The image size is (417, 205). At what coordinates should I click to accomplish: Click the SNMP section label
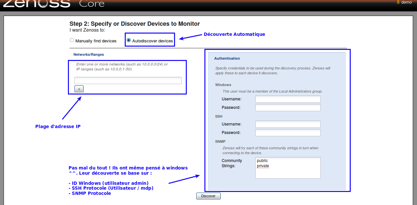220,141
